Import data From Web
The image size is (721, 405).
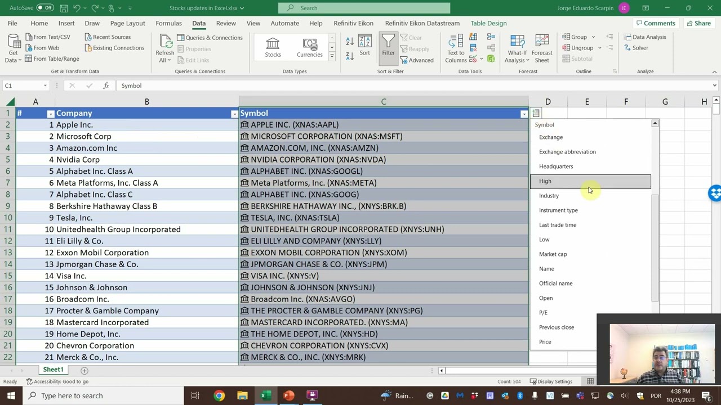click(x=41, y=48)
